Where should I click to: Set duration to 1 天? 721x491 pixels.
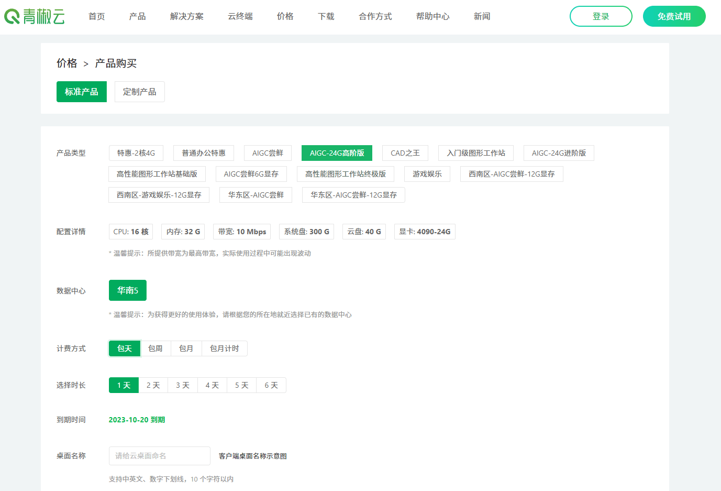(124, 385)
